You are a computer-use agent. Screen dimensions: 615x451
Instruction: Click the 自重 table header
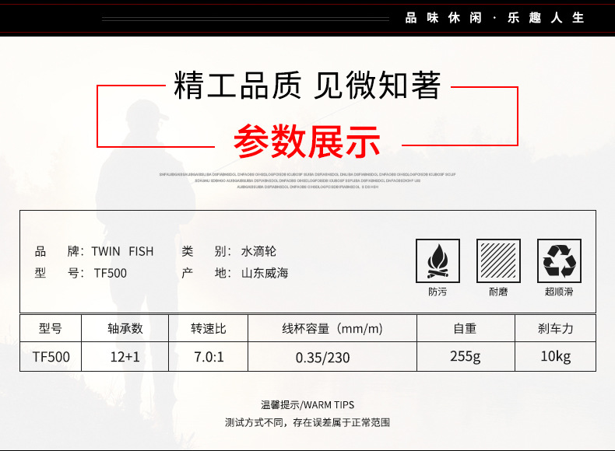[466, 328]
